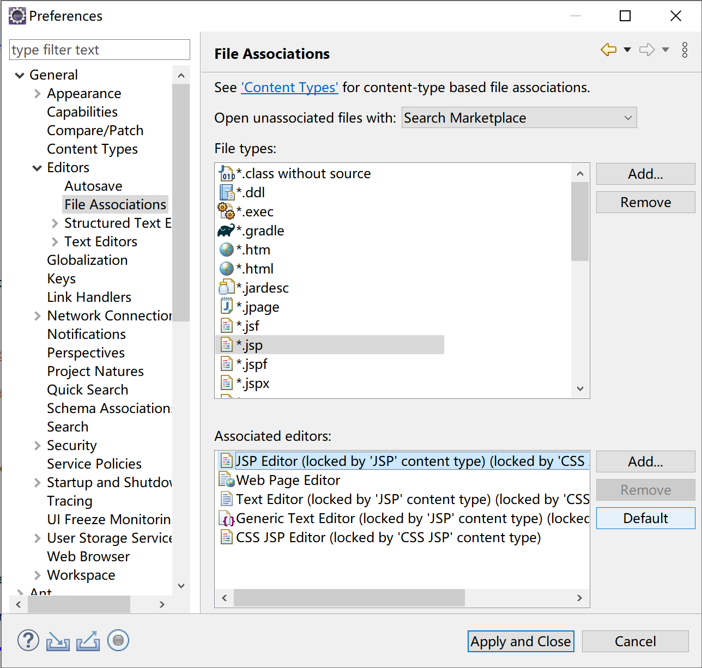The image size is (702, 668).
Task: Open the 'Content Types' link
Action: click(x=289, y=88)
